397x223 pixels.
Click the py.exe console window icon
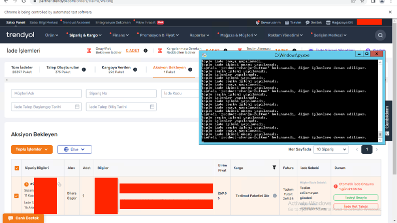204,55
